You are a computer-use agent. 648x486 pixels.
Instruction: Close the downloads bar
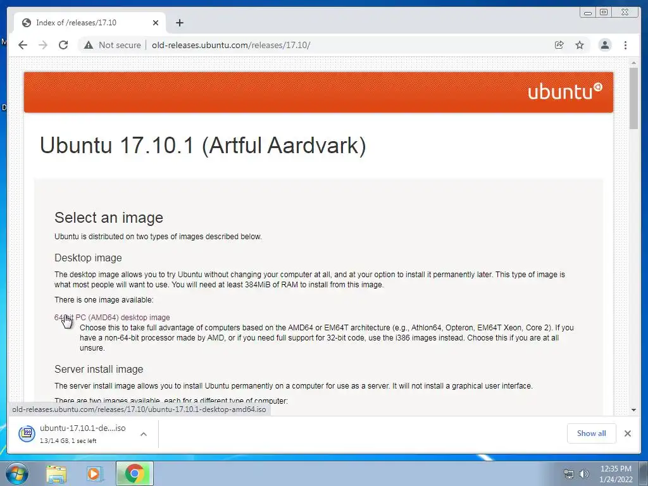[627, 433]
